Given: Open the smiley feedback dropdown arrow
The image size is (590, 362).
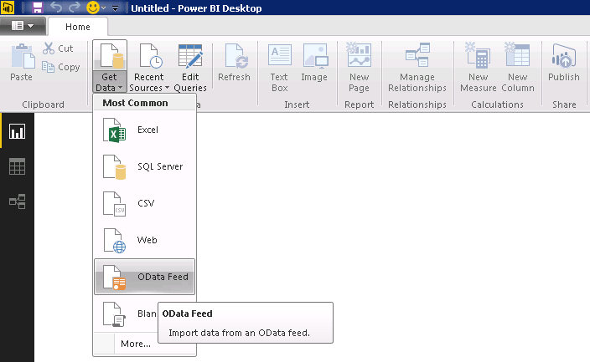Looking at the screenshot, I should pyautogui.click(x=103, y=8).
